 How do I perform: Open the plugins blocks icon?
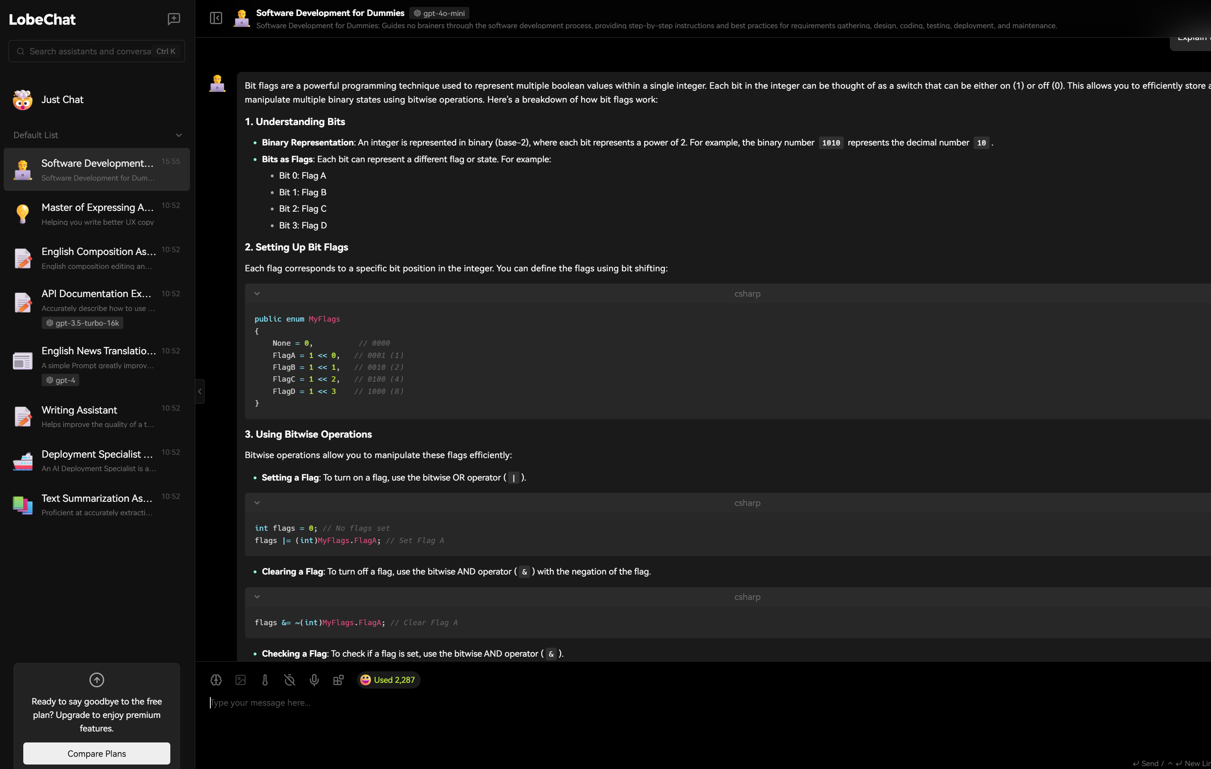tap(339, 680)
